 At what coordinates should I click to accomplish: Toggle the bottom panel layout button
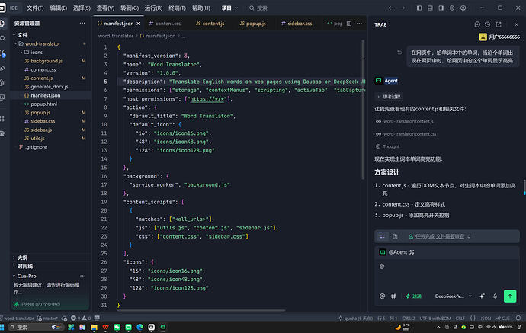(430, 8)
